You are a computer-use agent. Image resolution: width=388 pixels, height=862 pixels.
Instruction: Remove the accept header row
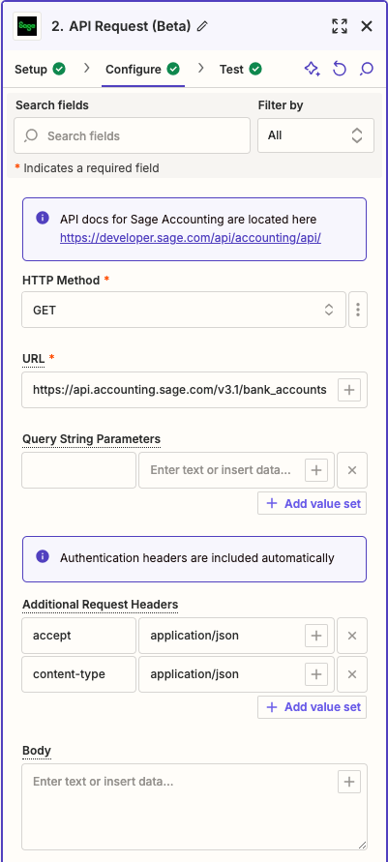352,636
